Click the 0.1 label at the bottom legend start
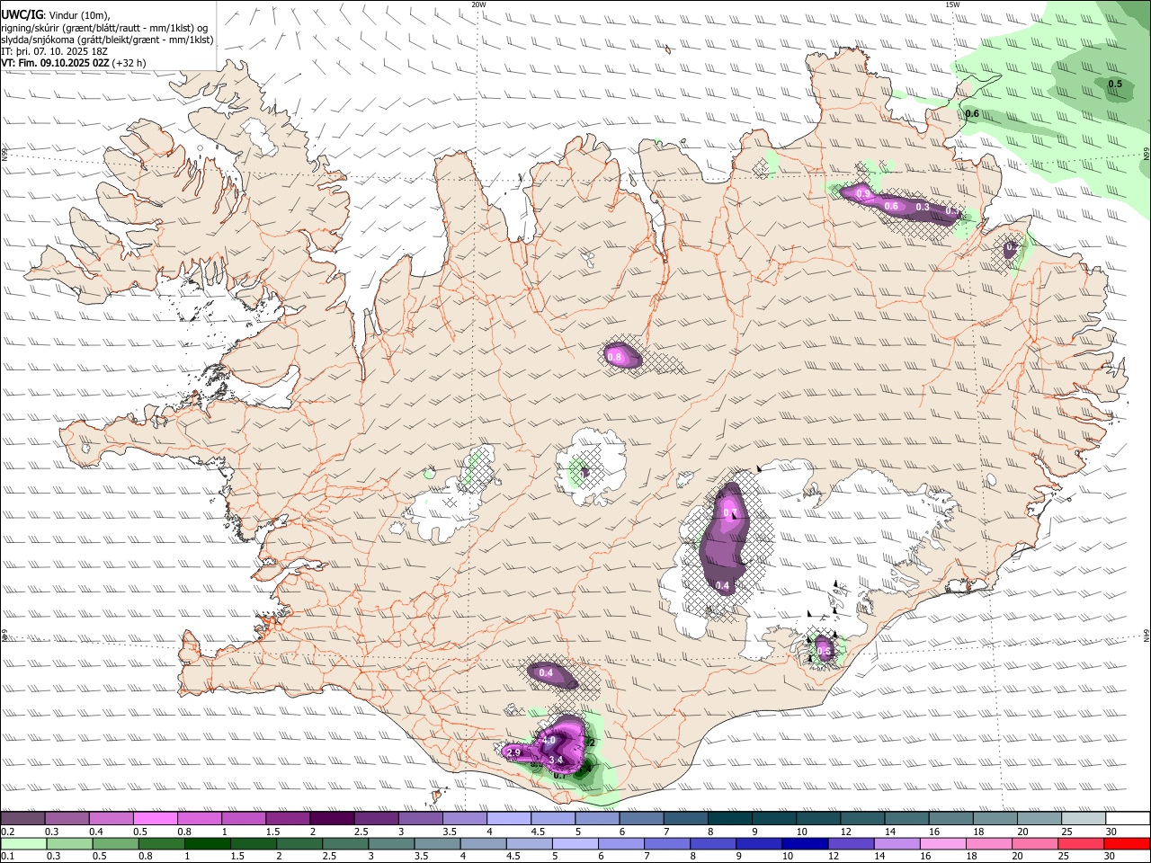Screen dimensions: 1151x863 [x=8, y=856]
